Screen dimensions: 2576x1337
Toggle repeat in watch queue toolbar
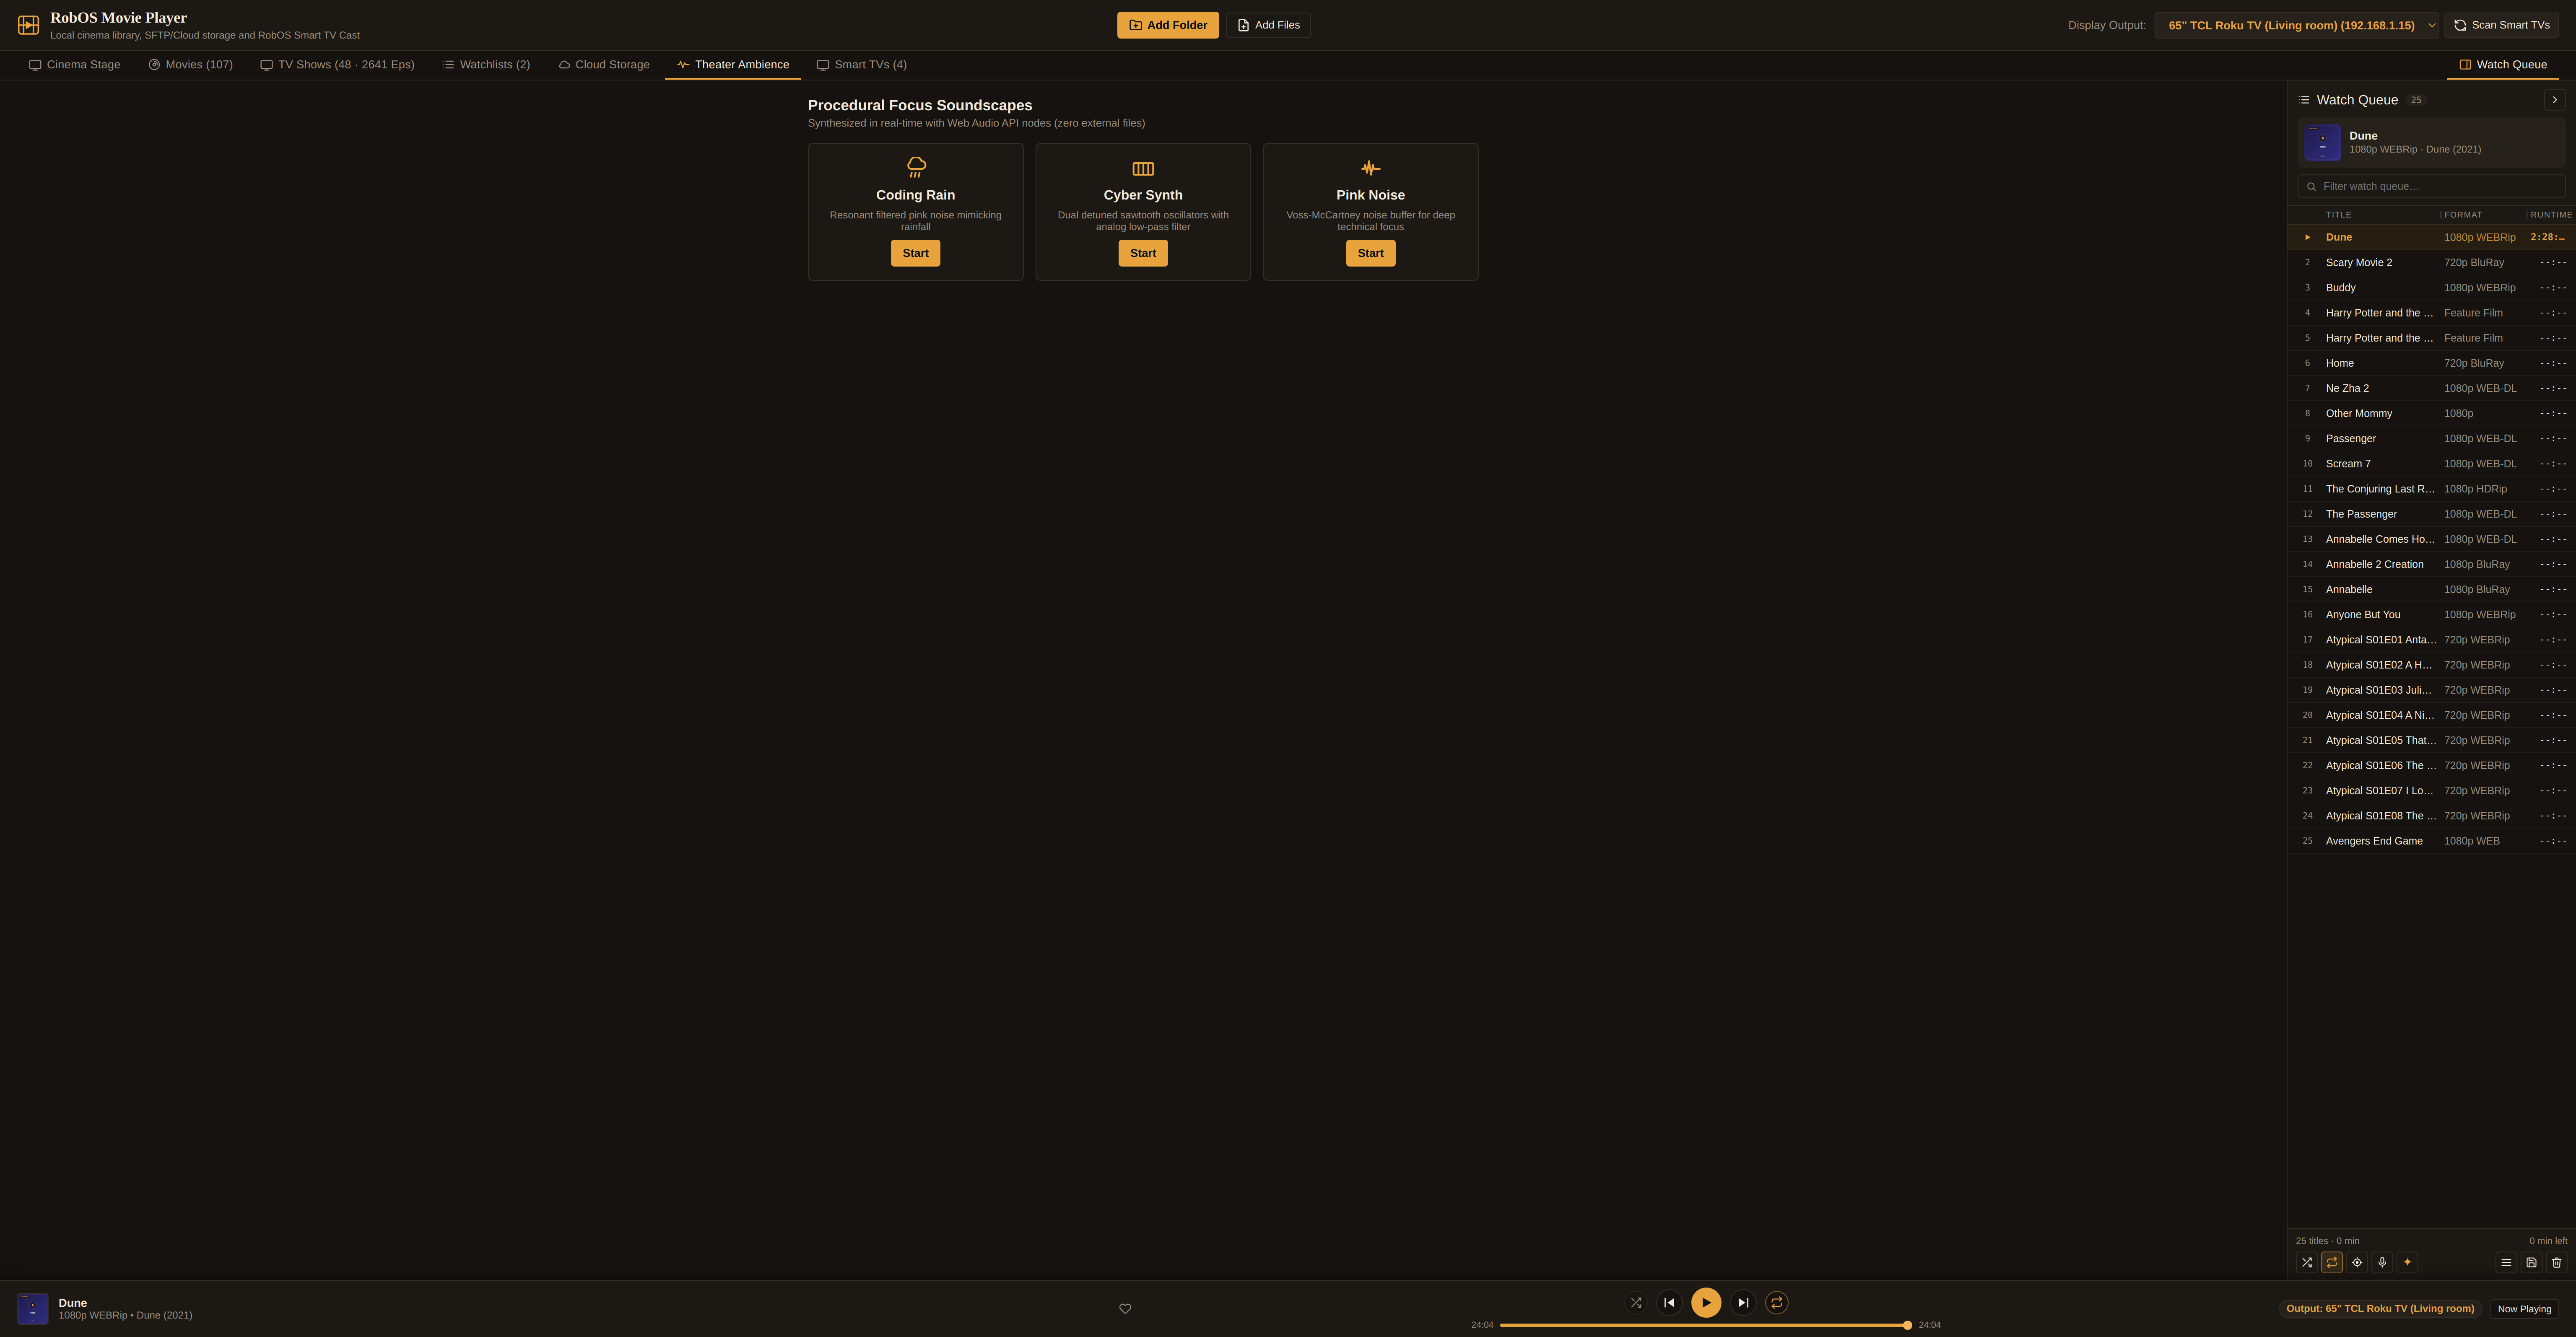2332,1262
